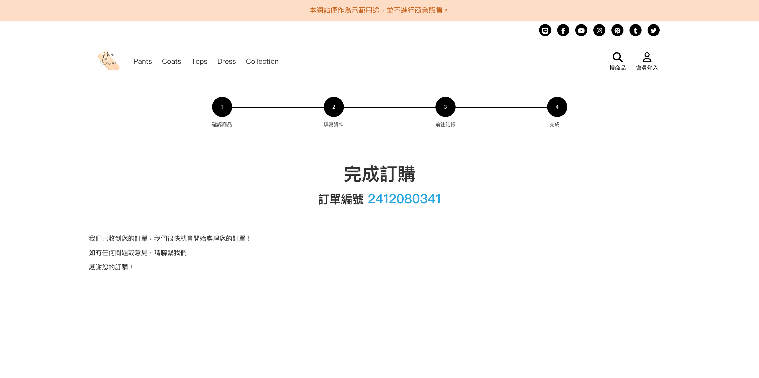759x378 pixels.
Task: Open the Twitter social icon
Action: click(x=653, y=30)
